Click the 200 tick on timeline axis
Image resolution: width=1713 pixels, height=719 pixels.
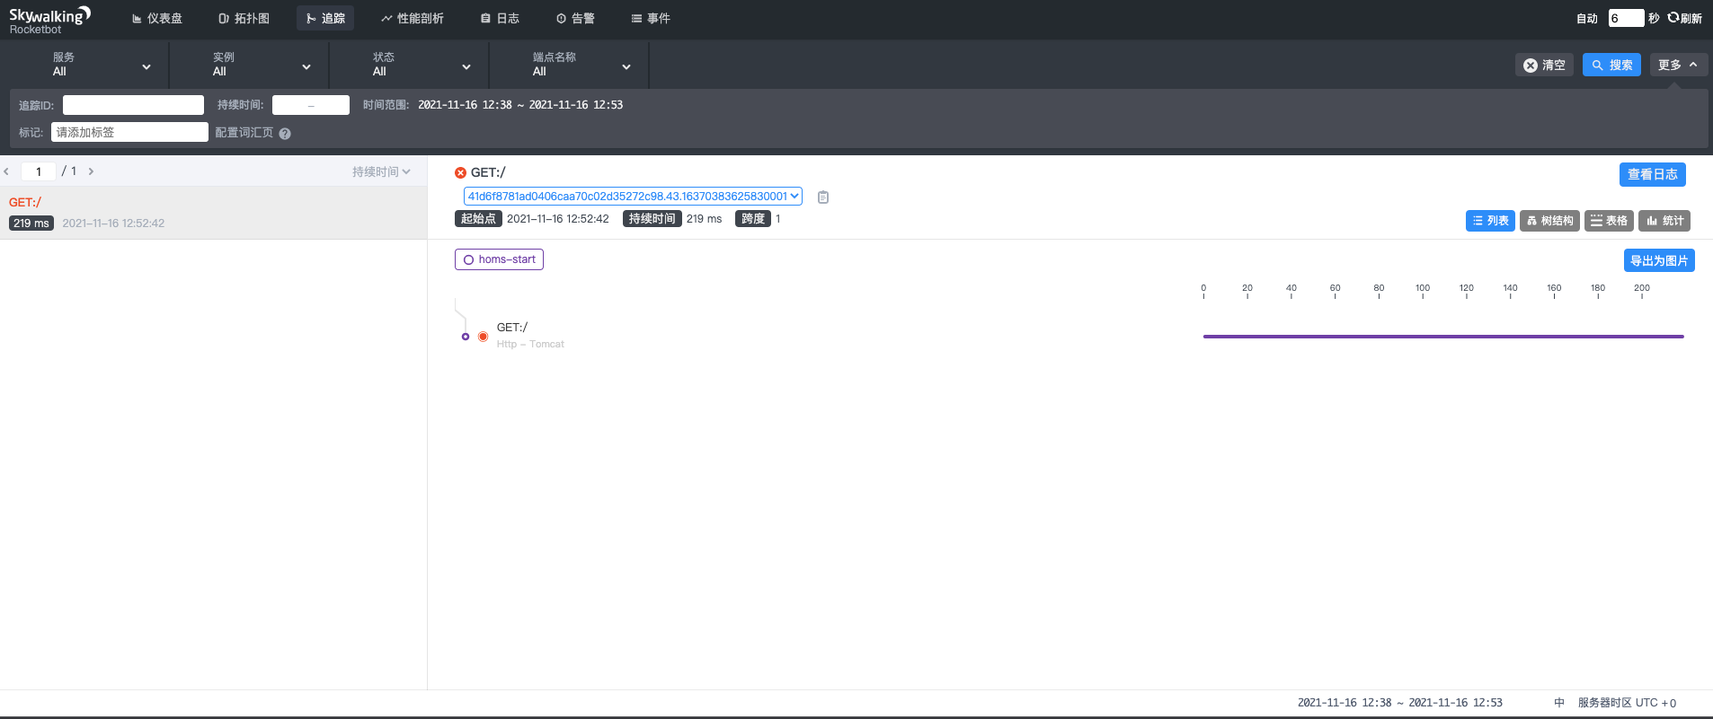pyautogui.click(x=1642, y=291)
